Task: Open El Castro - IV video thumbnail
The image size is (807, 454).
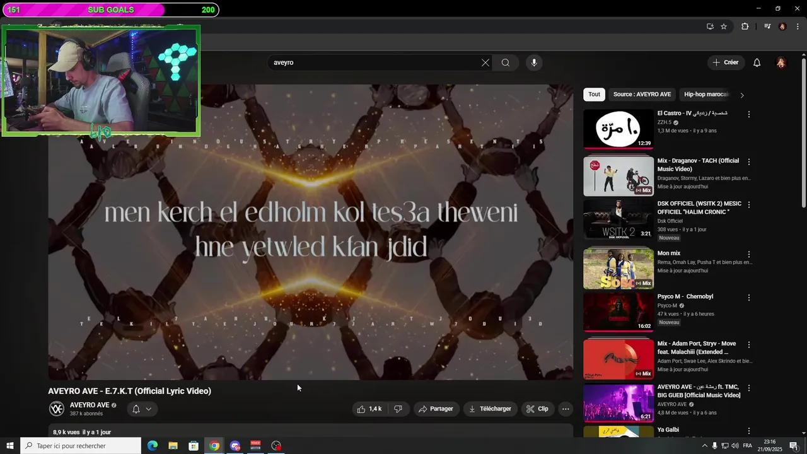Action: point(618,129)
